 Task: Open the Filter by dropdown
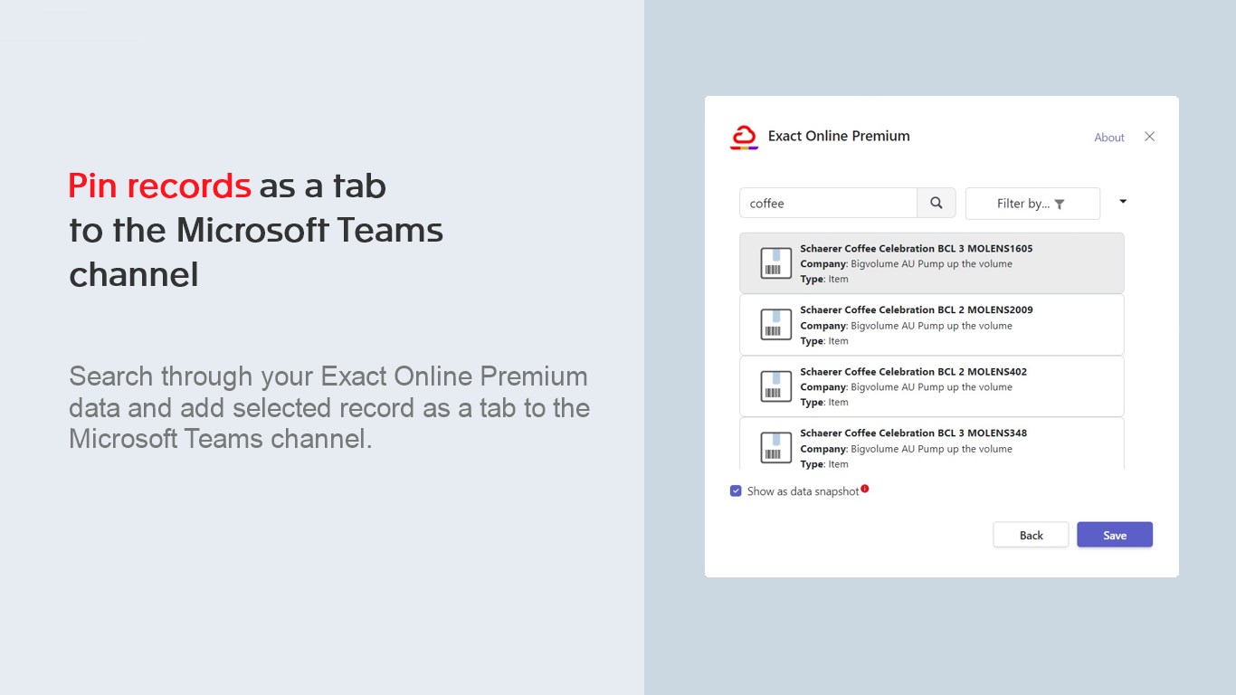[1032, 204]
